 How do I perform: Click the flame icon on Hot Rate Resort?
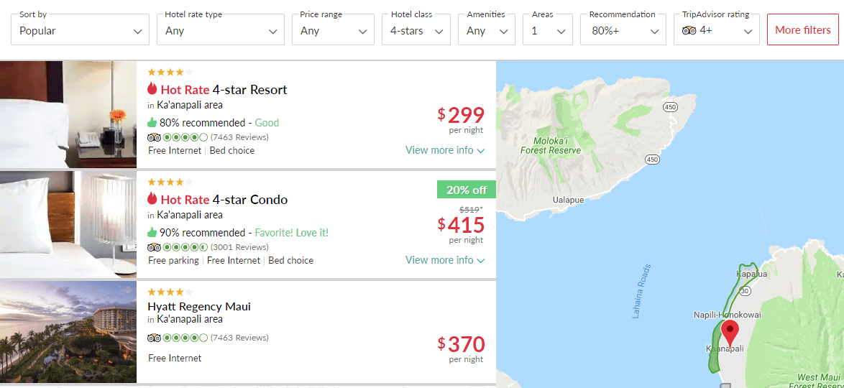pyautogui.click(x=152, y=89)
